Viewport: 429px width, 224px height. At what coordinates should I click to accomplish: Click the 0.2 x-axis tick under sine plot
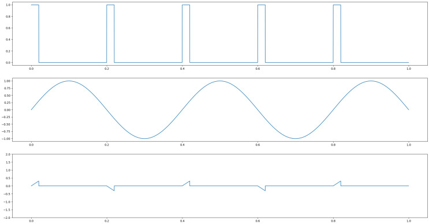(107, 145)
